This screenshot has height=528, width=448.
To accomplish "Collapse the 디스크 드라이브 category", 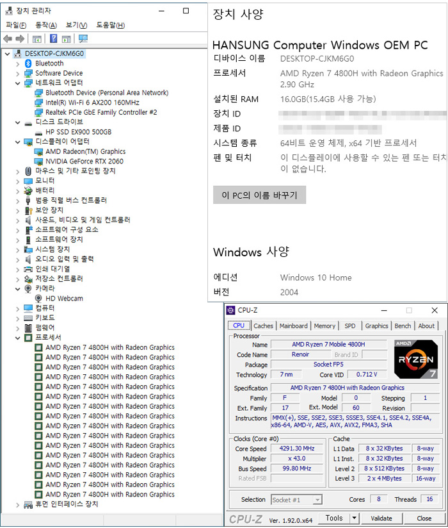I will (18, 122).
